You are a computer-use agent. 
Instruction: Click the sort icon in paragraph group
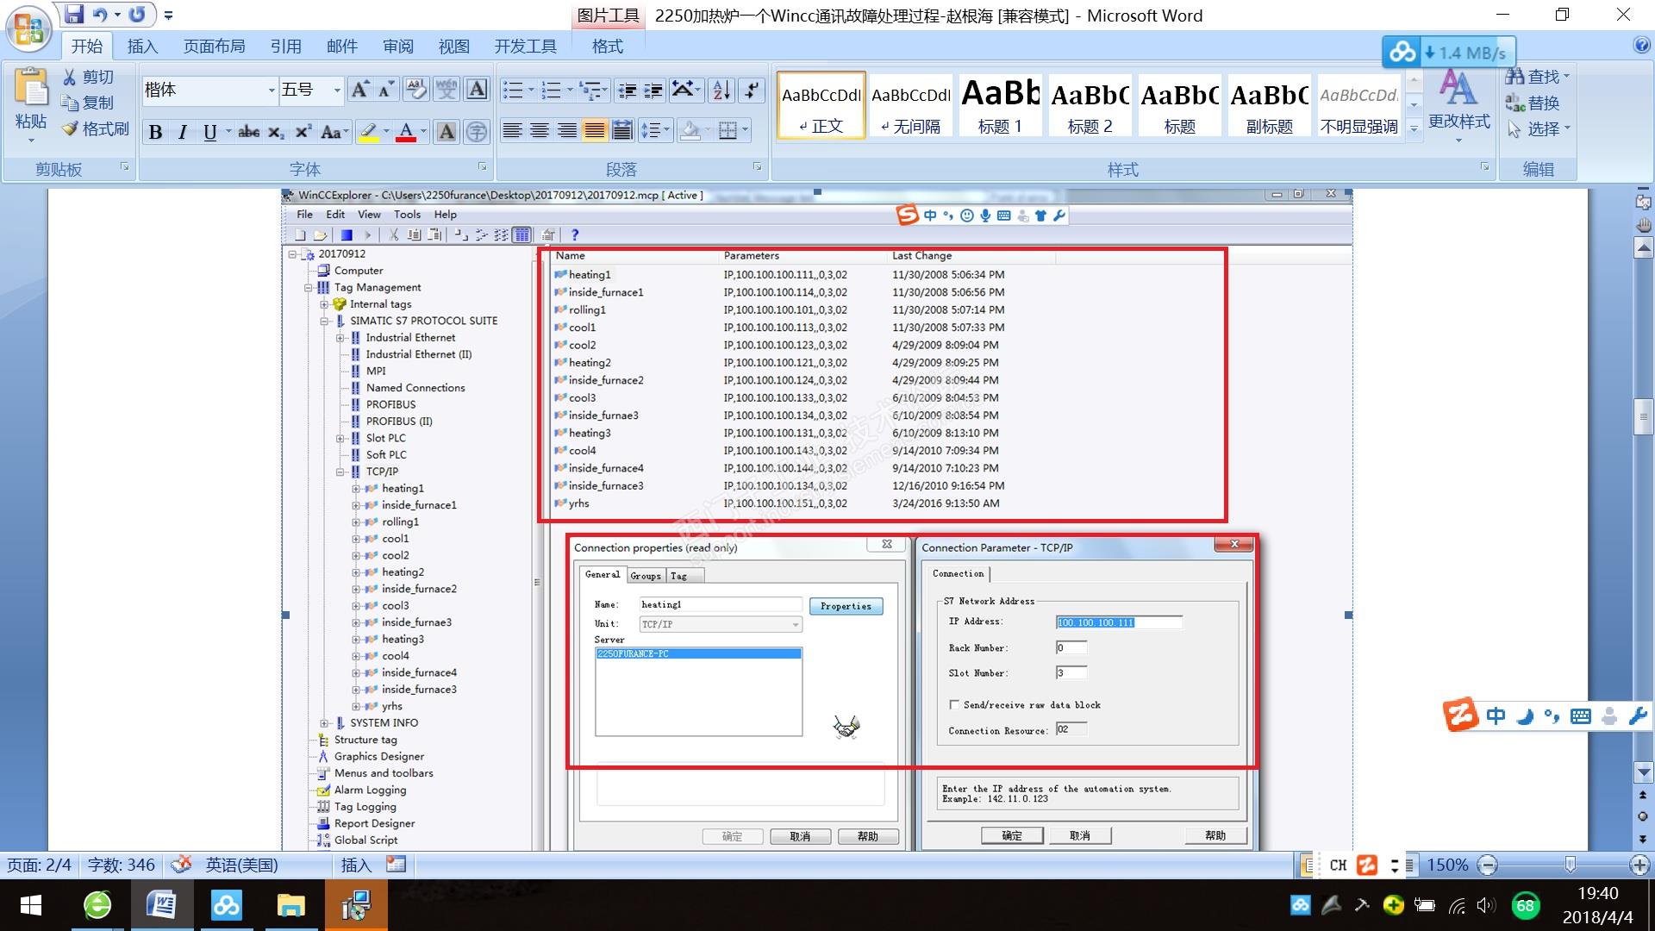coord(722,90)
